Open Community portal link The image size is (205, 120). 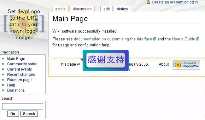(x=22, y=64)
